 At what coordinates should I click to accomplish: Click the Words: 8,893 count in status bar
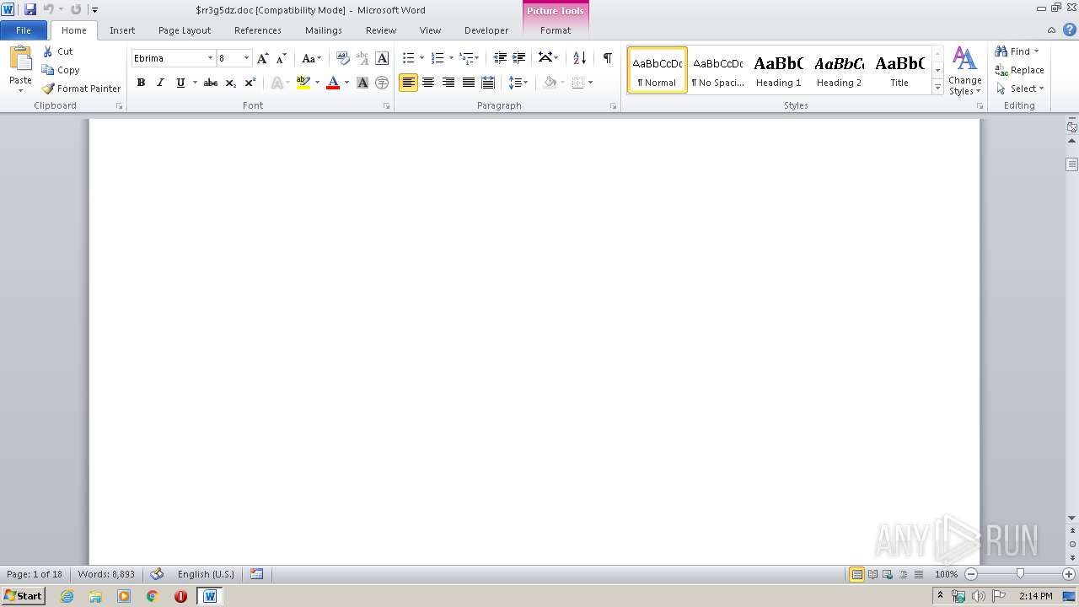tap(106, 574)
